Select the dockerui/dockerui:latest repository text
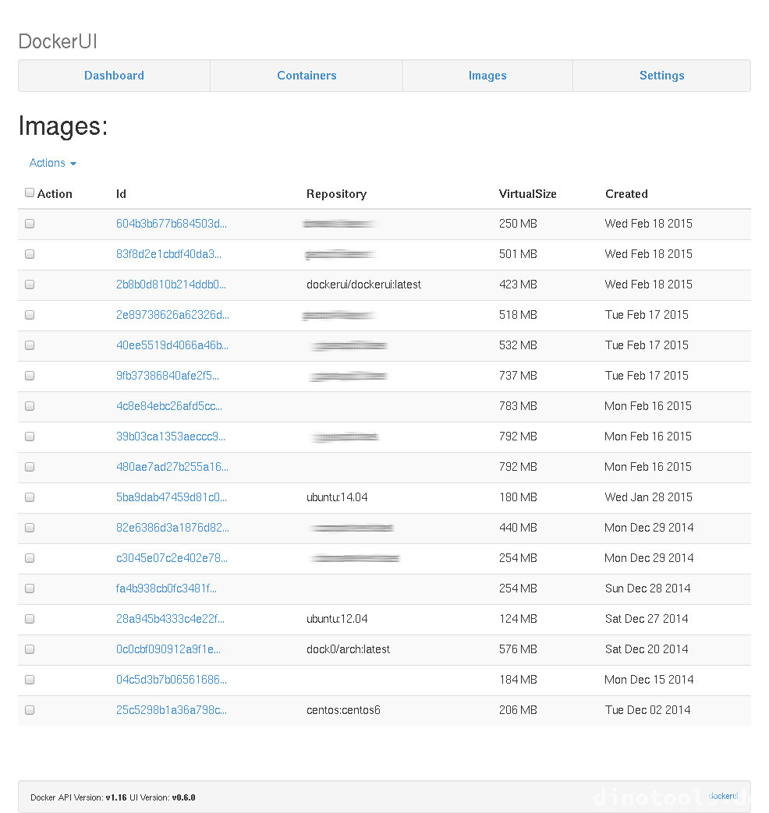 tap(363, 285)
